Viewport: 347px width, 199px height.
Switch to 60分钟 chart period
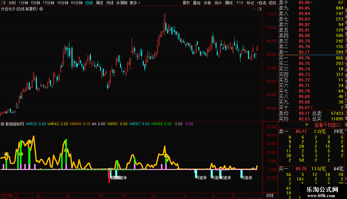coord(76,3)
